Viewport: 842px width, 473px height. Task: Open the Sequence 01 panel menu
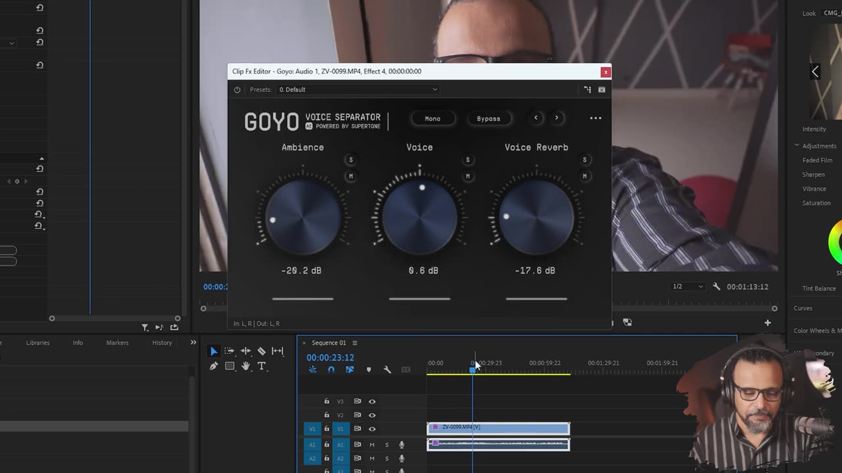[355, 343]
